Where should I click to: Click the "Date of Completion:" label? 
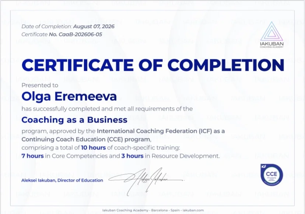click(x=47, y=27)
